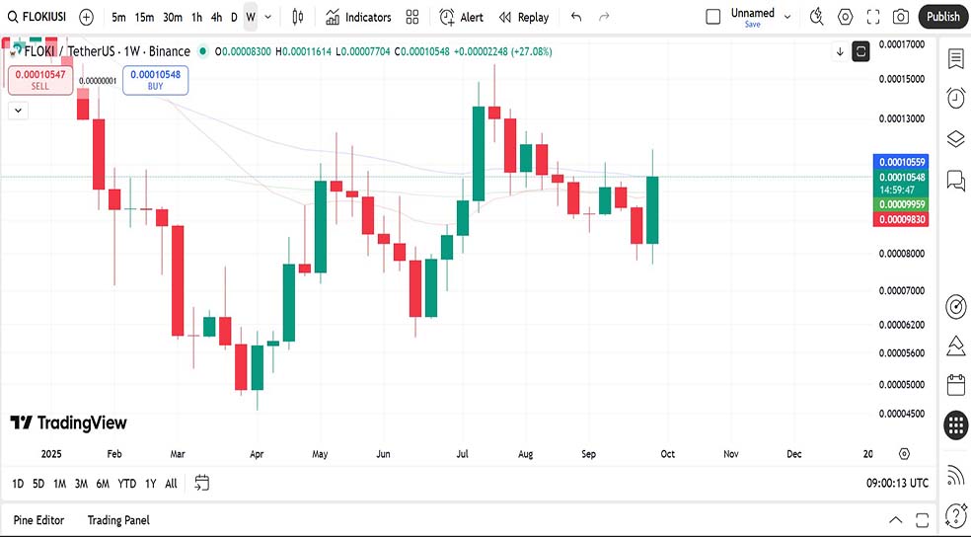Start bar Replay mode
Viewport: 971px width, 537px height.
524,17
